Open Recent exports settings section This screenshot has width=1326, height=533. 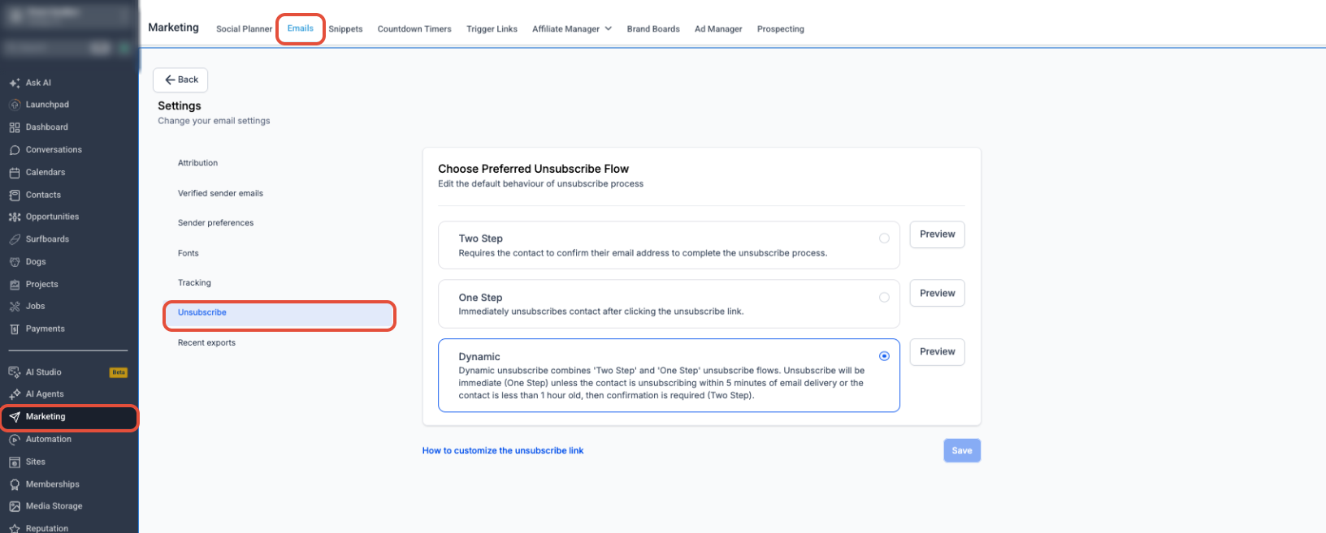206,343
